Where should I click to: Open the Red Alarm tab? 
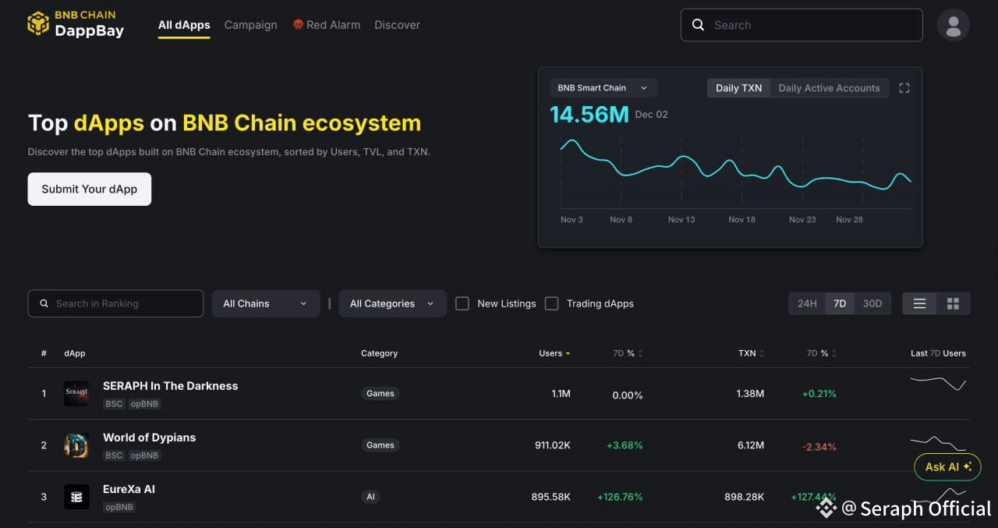pyautogui.click(x=326, y=25)
